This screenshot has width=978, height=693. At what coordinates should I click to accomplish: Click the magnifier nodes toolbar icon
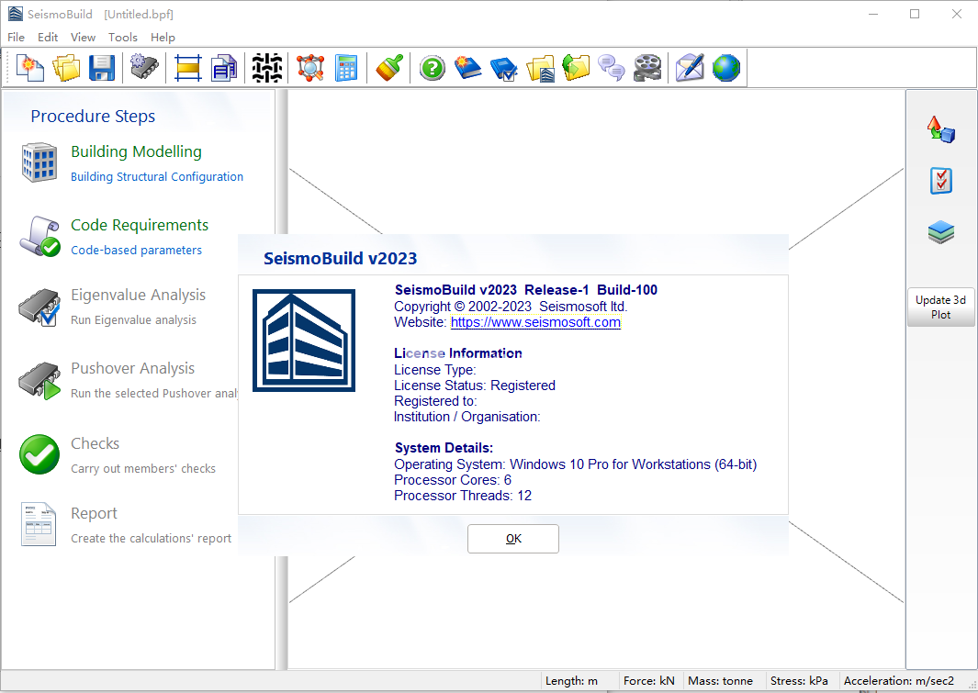[x=310, y=68]
